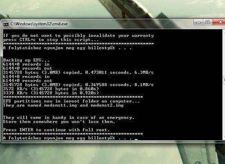Click the '3572 KB/s (3145728 bytes in 0.860s)' line
225x164 pixels.
pos(51,89)
